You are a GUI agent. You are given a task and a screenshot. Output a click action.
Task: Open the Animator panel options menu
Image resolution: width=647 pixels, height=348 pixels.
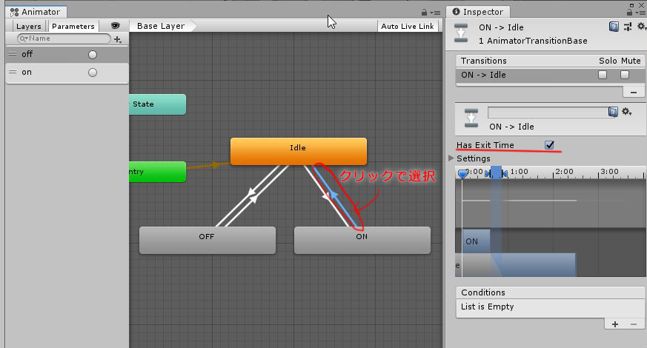tap(435, 13)
